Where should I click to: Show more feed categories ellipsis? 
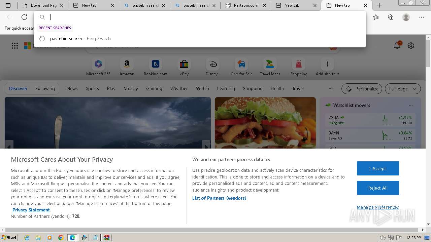(x=331, y=89)
